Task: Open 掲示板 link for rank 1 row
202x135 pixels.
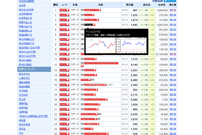Action: 173,10
